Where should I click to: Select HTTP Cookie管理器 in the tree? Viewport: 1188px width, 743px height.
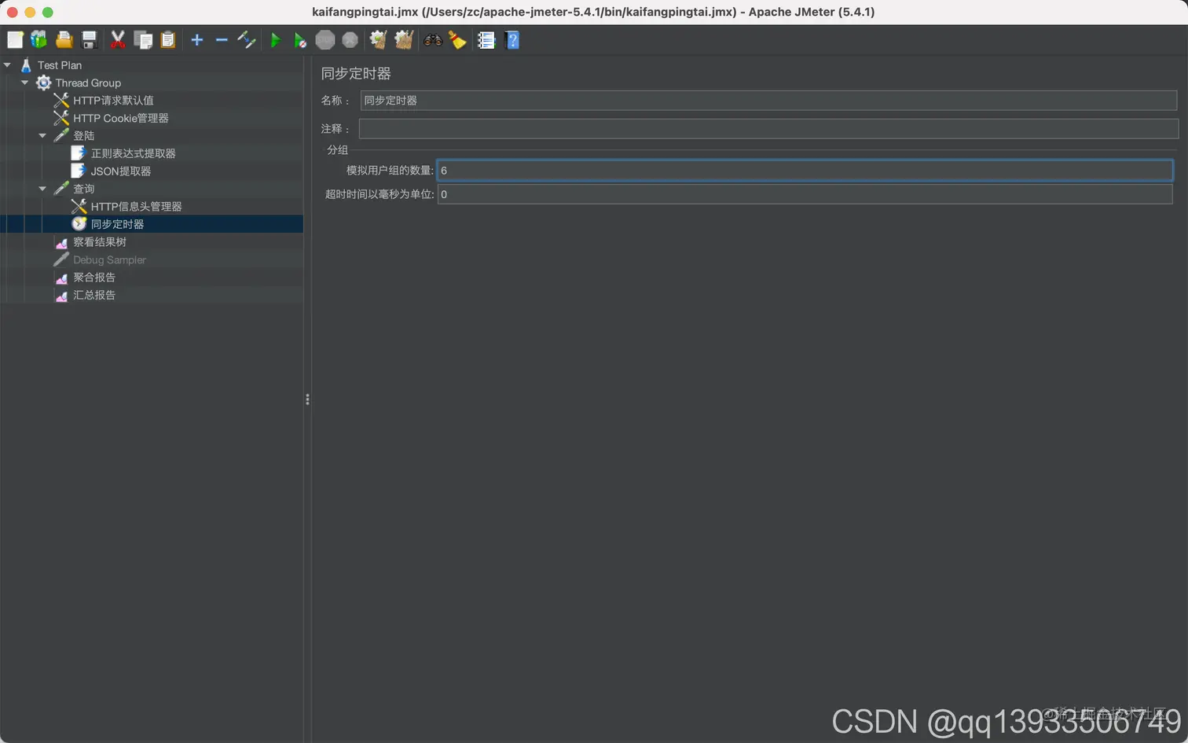(121, 118)
